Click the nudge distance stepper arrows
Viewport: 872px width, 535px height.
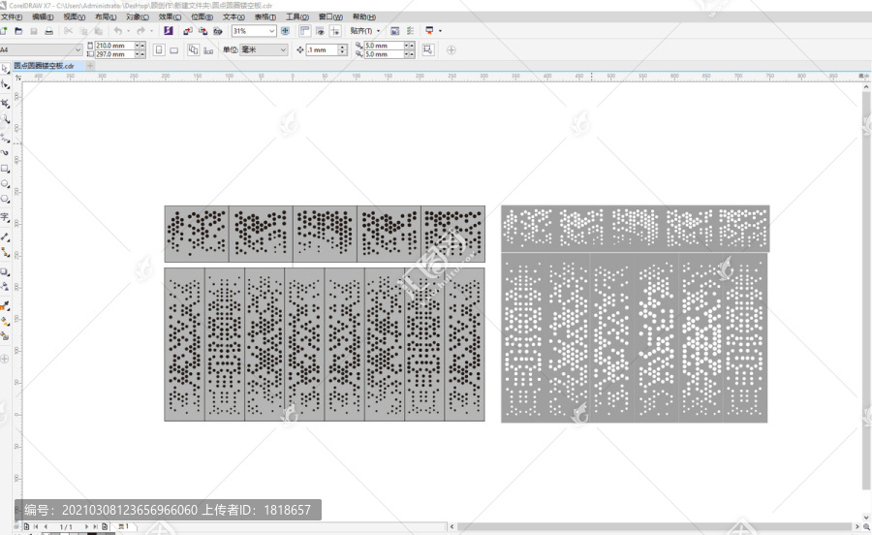pyautogui.click(x=343, y=50)
